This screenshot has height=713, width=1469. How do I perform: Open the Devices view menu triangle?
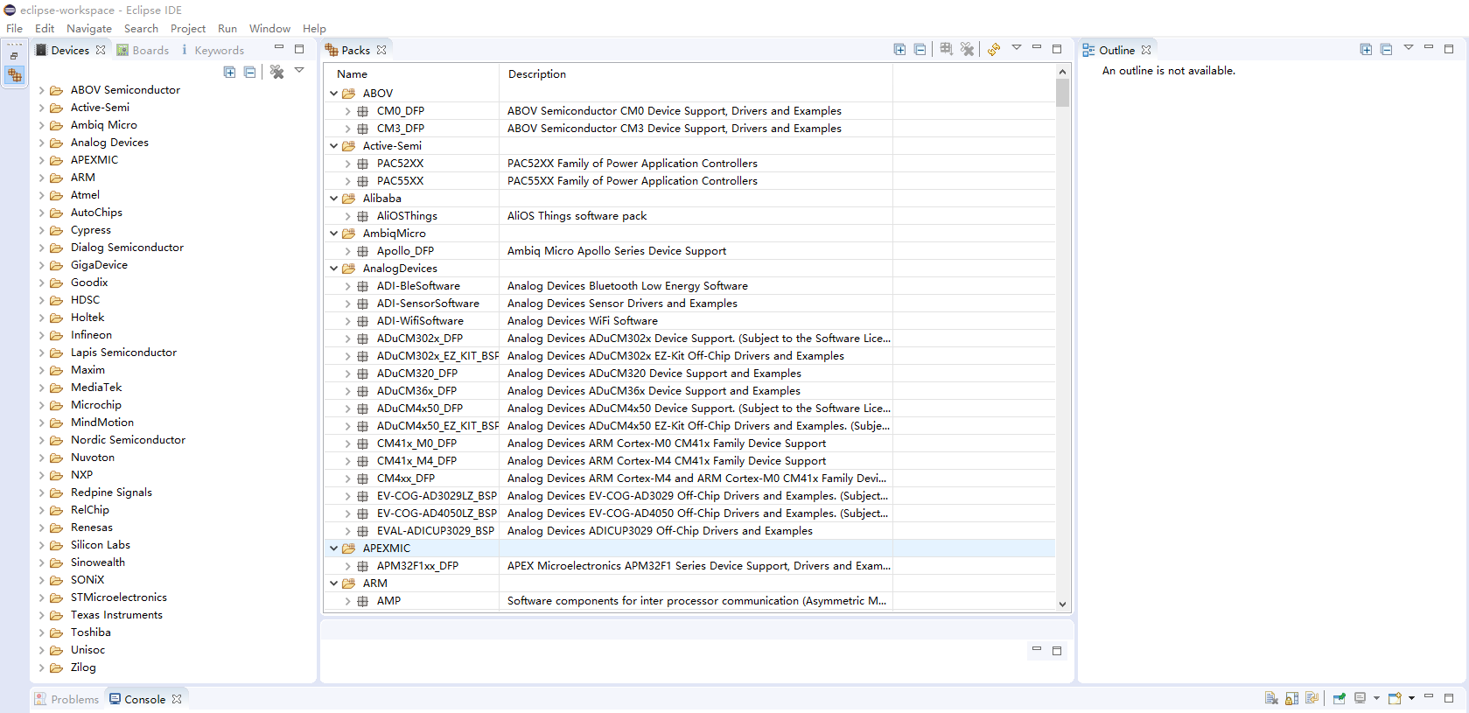299,70
